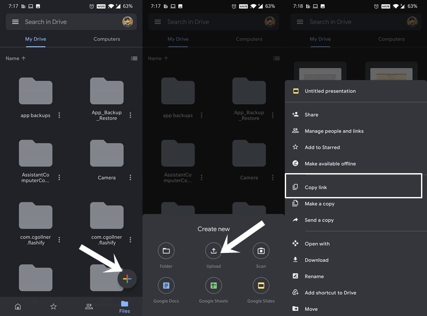Image resolution: width=427 pixels, height=316 pixels.
Task: Switch to My Drive tab in left screen
Action: (x=36, y=39)
